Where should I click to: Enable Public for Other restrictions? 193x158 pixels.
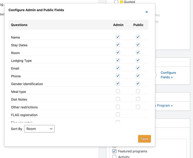pos(138,107)
